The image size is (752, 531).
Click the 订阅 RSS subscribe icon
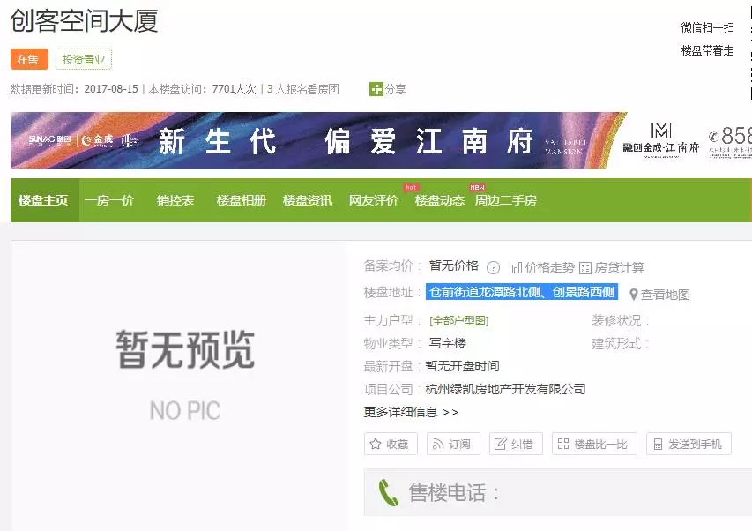click(438, 444)
